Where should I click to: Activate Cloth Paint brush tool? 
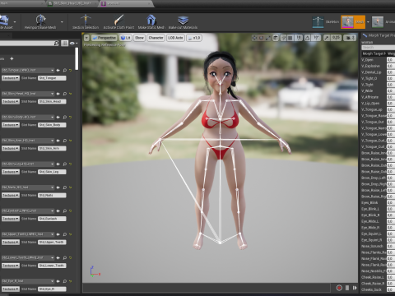point(118,20)
